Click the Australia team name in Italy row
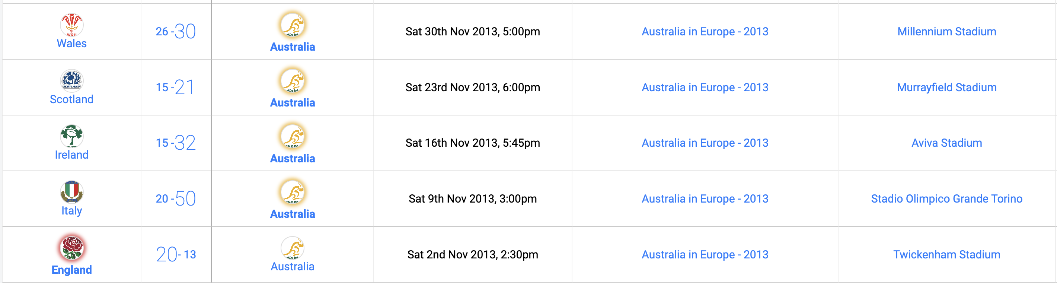Viewport: 1057px width, 283px height. point(292,214)
